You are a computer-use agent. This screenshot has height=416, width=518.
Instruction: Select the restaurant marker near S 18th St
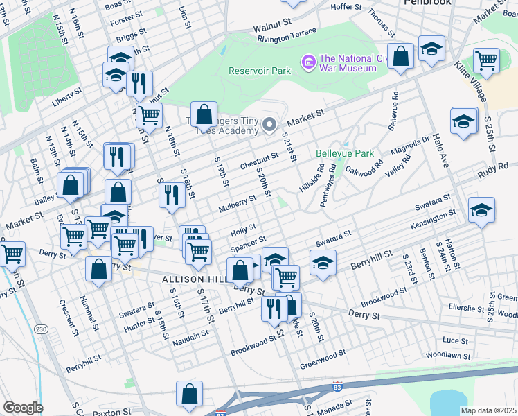(x=172, y=198)
